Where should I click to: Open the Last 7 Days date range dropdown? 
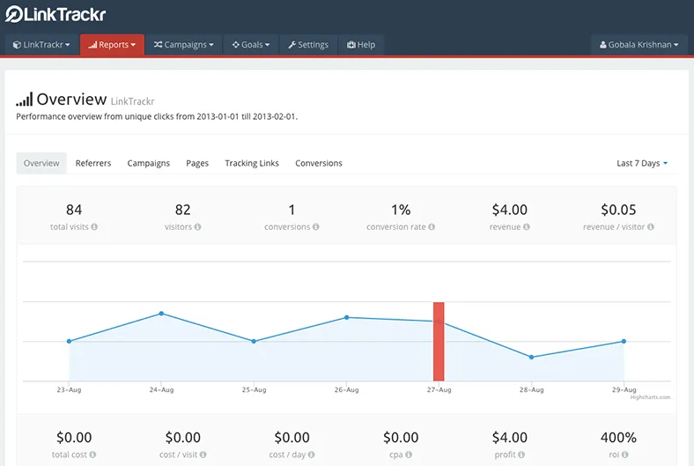click(642, 163)
